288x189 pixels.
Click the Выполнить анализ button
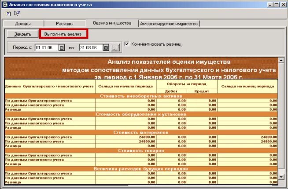[x=63, y=34]
